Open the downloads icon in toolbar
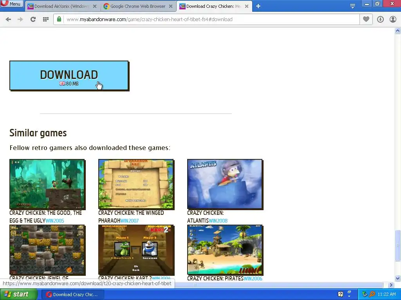This screenshot has width=401, height=300. 380,20
